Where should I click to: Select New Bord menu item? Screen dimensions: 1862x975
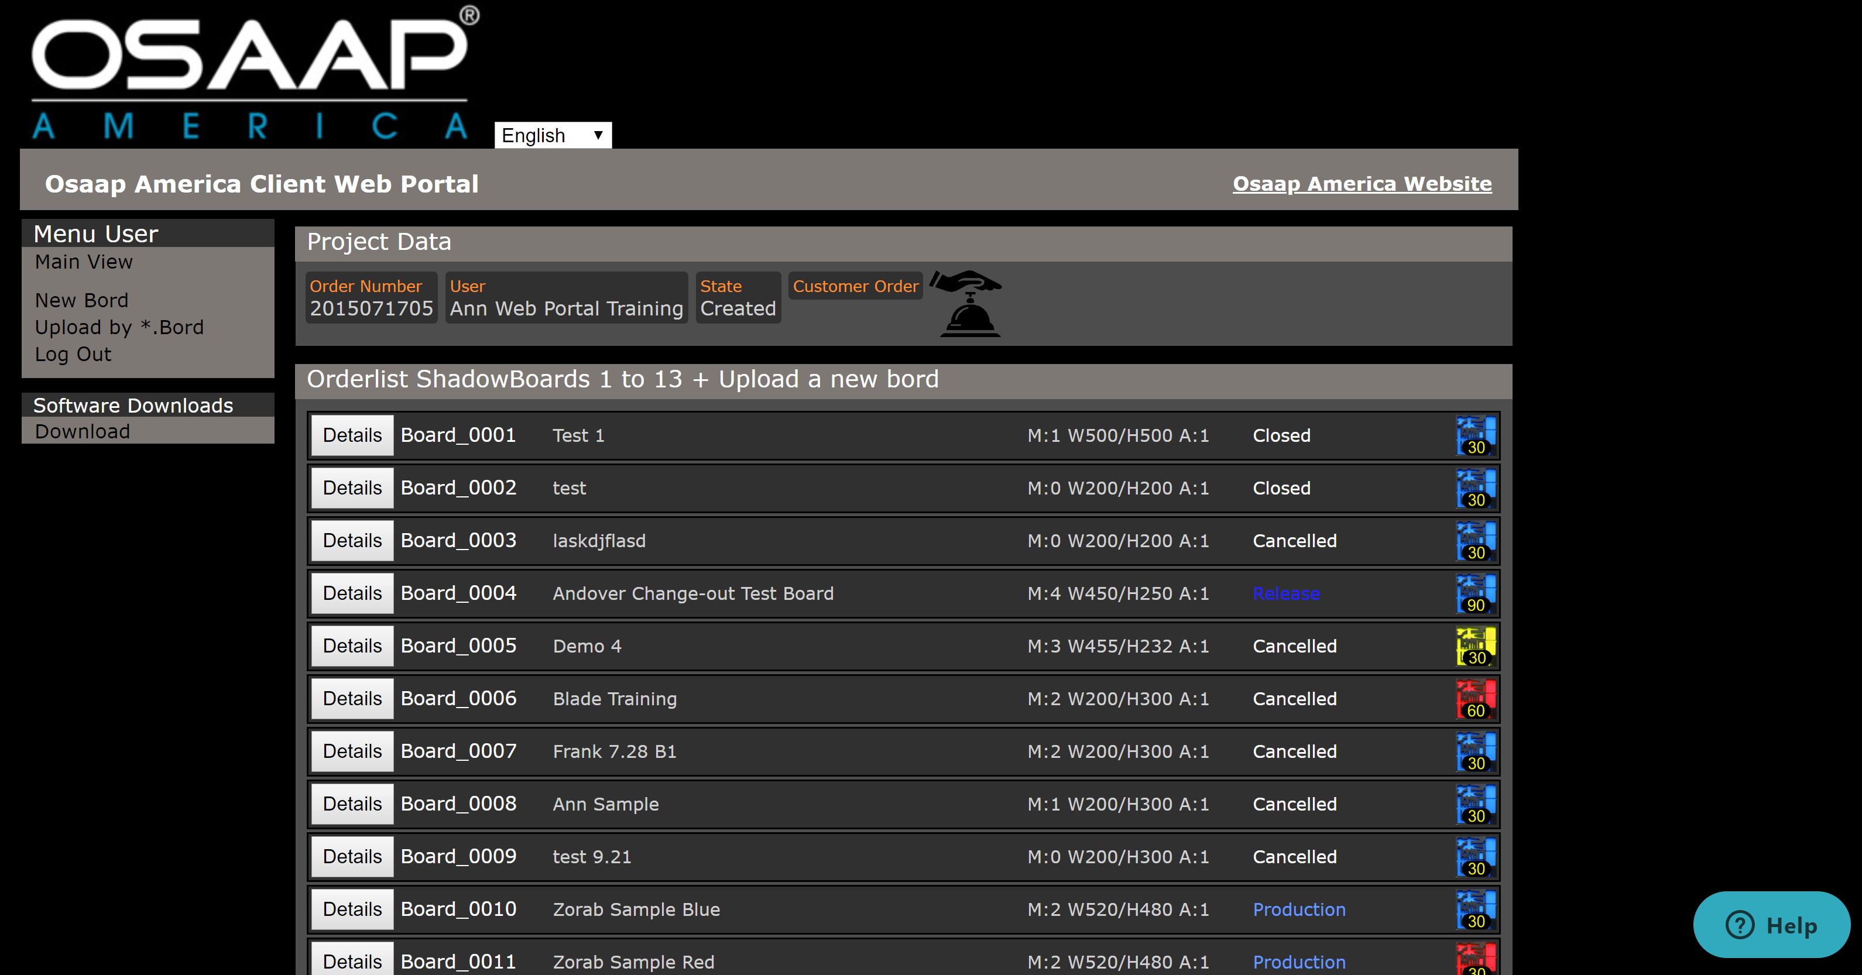(x=82, y=300)
